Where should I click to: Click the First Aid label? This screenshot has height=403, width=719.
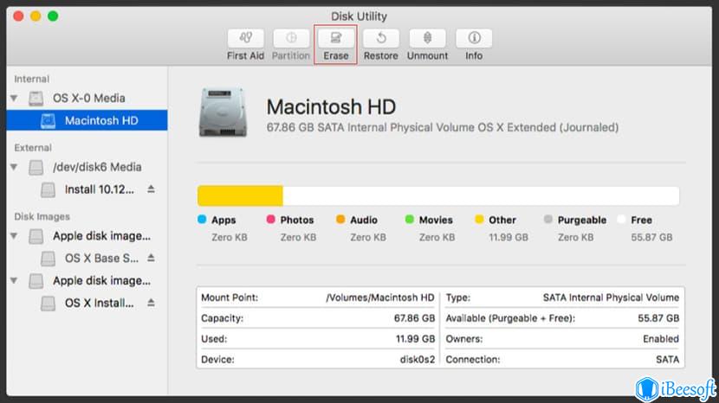point(245,56)
